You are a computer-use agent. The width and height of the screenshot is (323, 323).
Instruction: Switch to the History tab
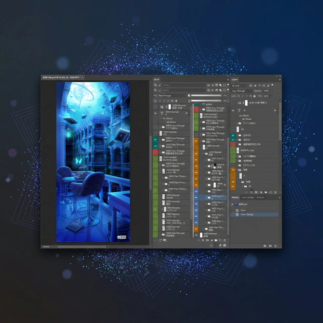pos(235,197)
